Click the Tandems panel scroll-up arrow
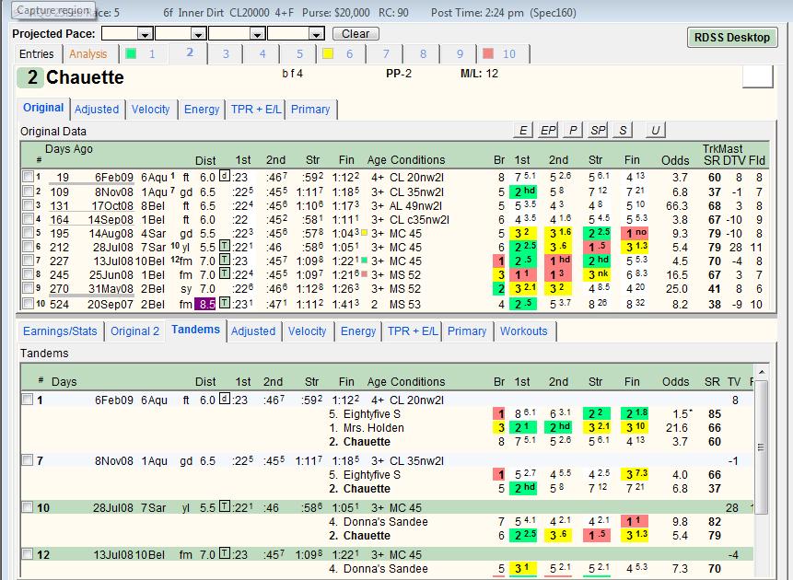 click(762, 372)
